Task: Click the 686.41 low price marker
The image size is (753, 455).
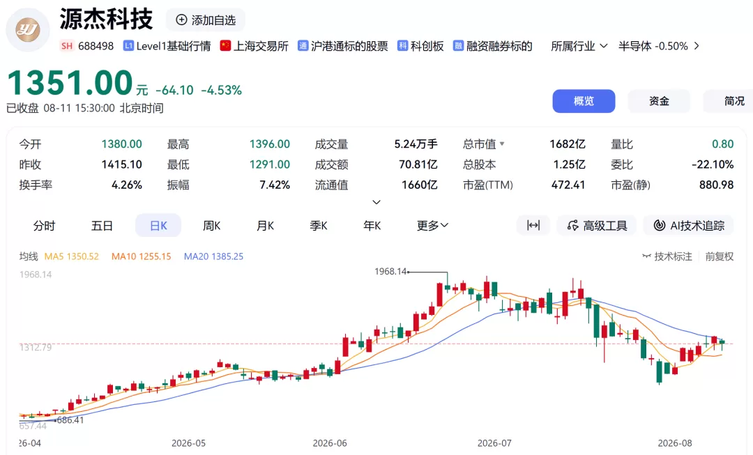Action: click(70, 420)
